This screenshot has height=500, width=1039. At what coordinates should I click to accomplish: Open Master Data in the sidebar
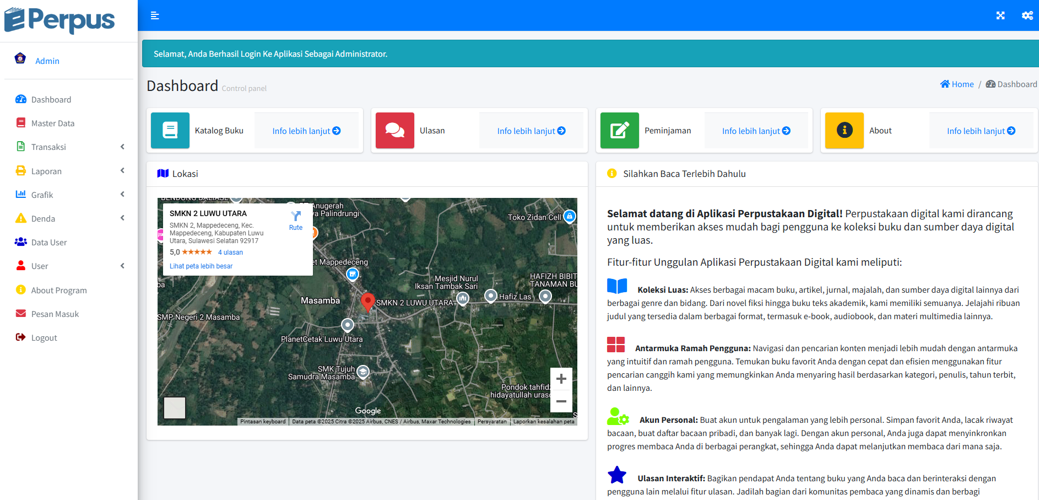[x=52, y=123]
